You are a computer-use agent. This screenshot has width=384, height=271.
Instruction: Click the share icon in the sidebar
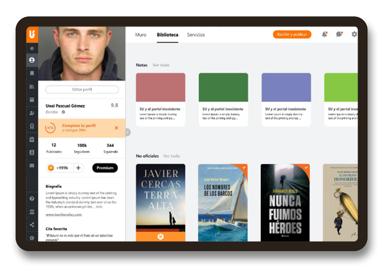pyautogui.click(x=32, y=225)
